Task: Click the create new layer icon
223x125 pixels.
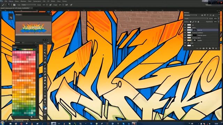Action: pyautogui.click(x=213, y=49)
